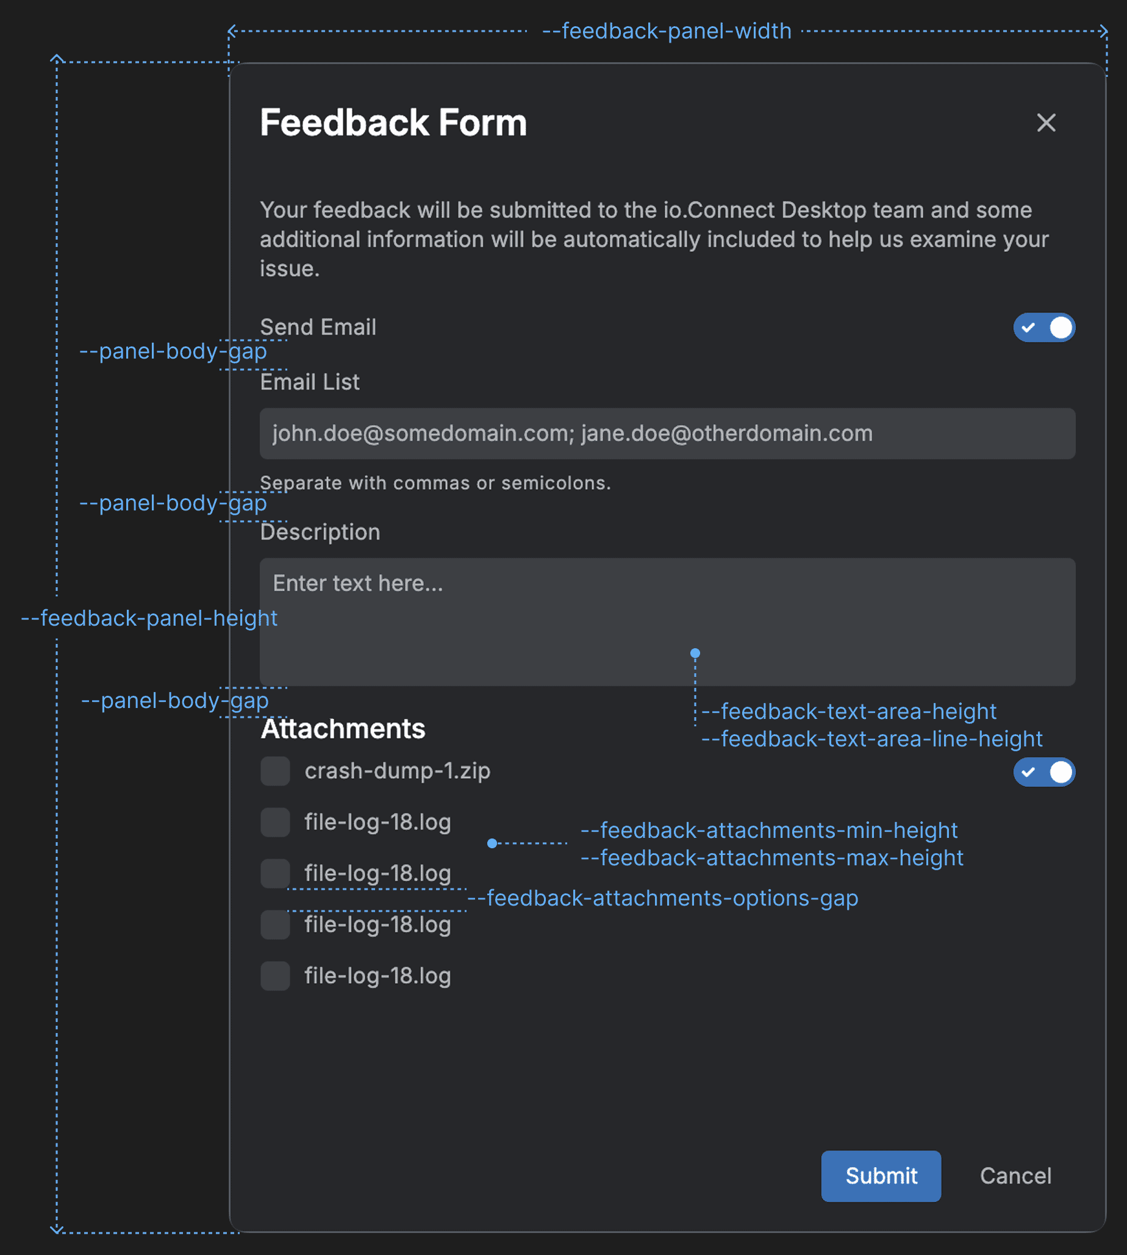Toggle the switch next to crash-dump-1.zip
This screenshot has height=1255, width=1127.
point(1044,771)
